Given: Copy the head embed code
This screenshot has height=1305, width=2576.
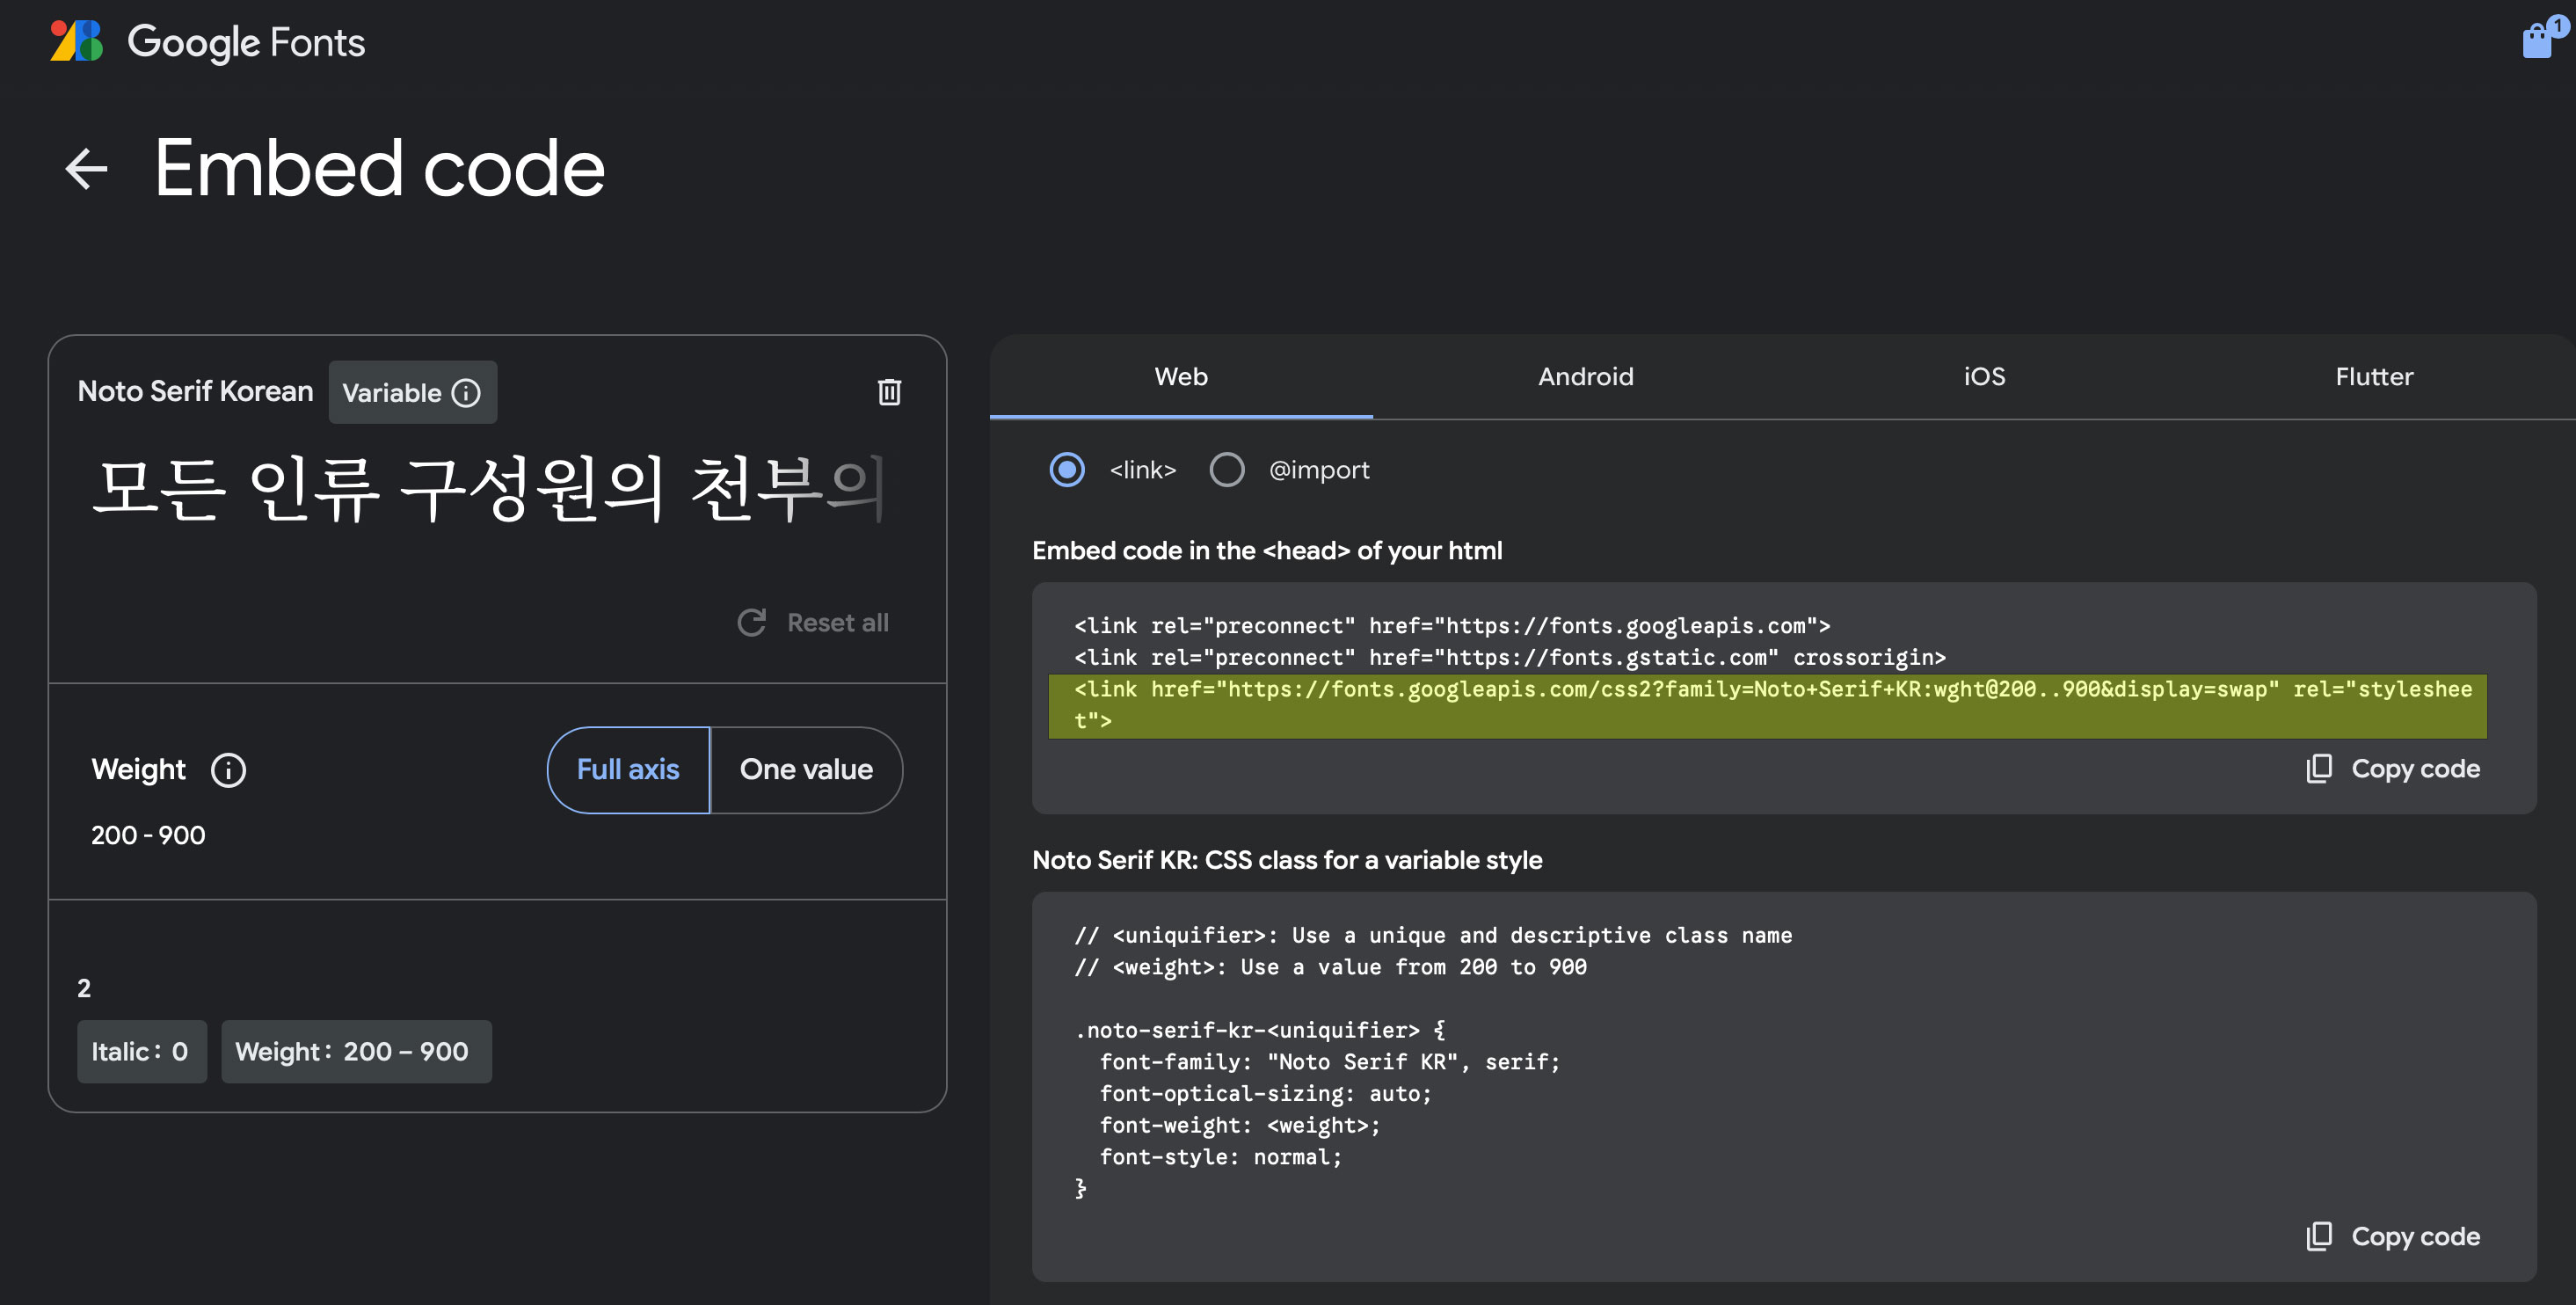Looking at the screenshot, I should [2393, 769].
